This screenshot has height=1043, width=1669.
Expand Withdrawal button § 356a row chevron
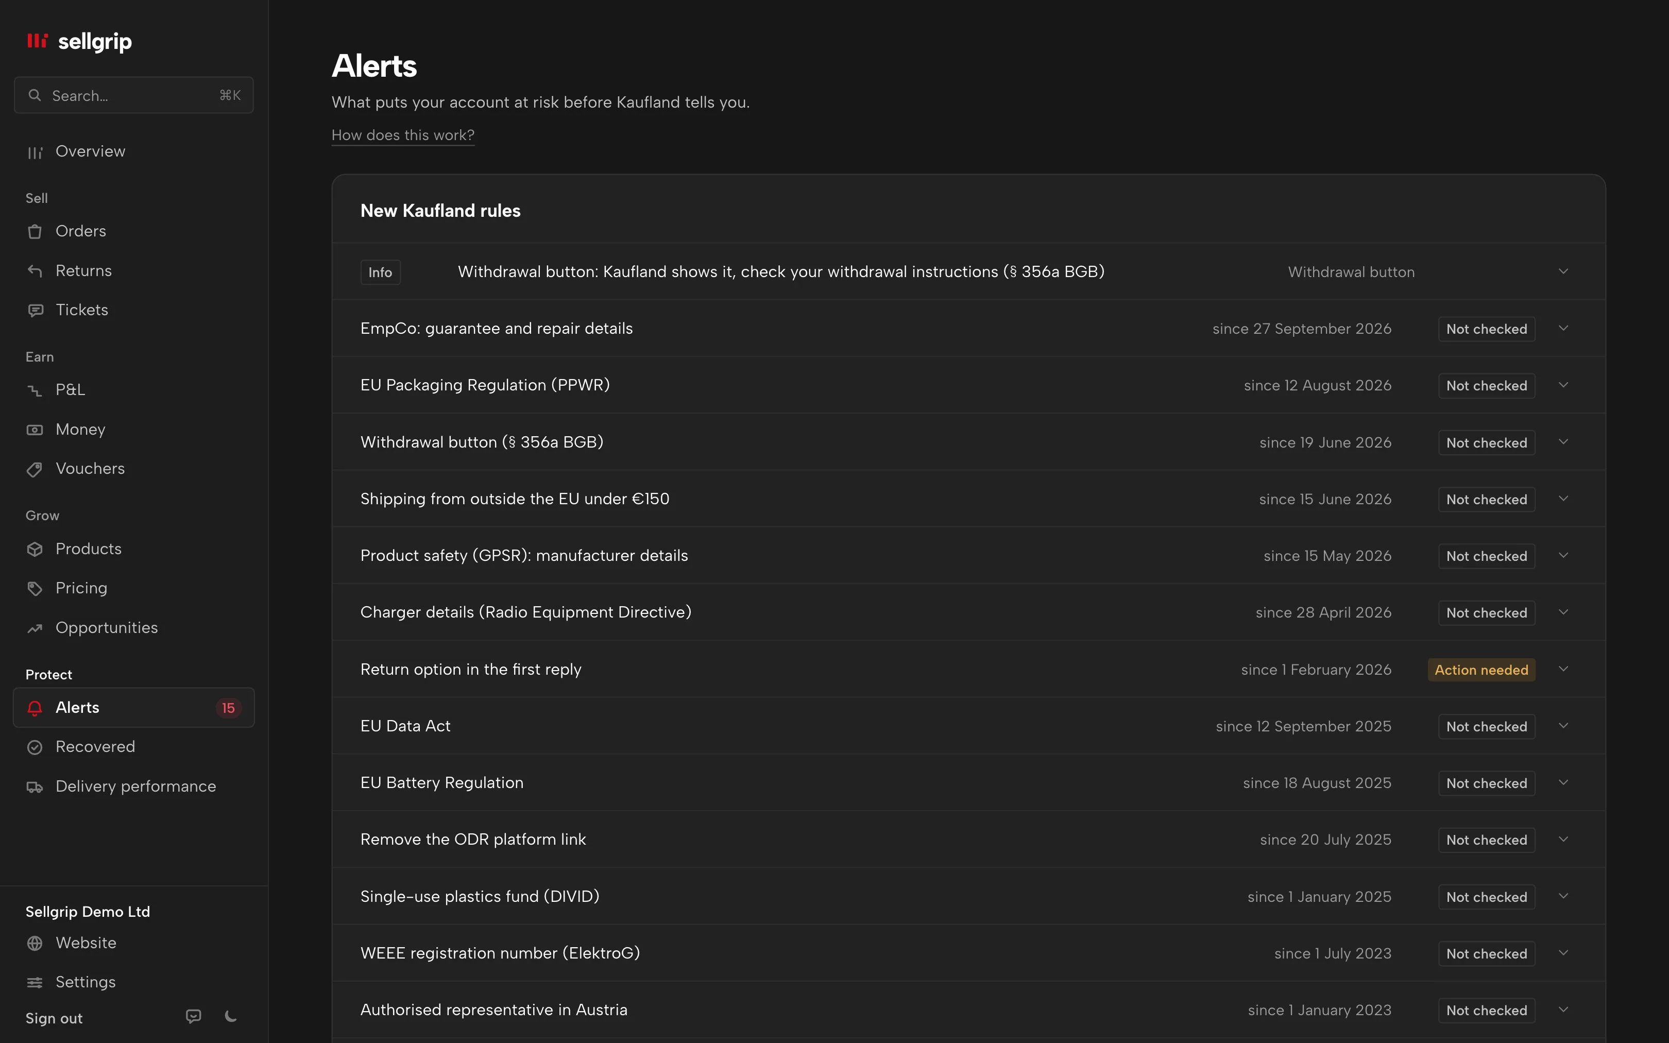click(x=1563, y=442)
